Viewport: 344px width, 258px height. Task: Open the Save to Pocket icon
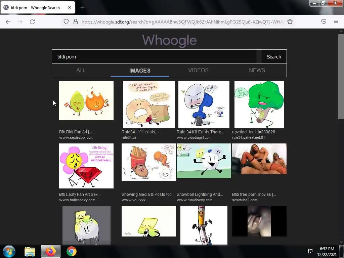[324, 21]
